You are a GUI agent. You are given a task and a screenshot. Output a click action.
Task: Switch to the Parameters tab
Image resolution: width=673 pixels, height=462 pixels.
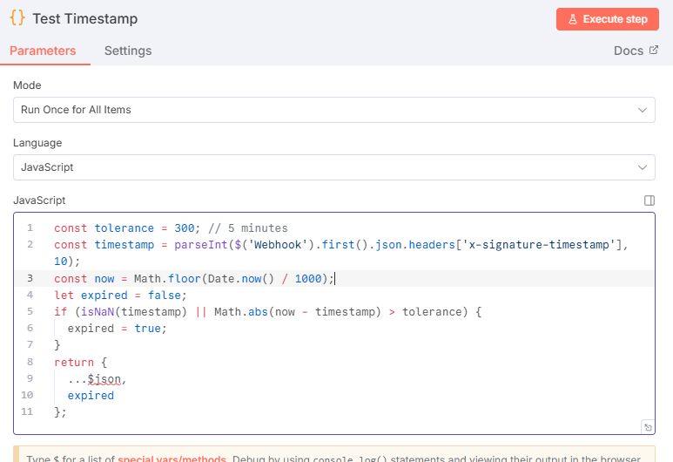click(x=43, y=51)
